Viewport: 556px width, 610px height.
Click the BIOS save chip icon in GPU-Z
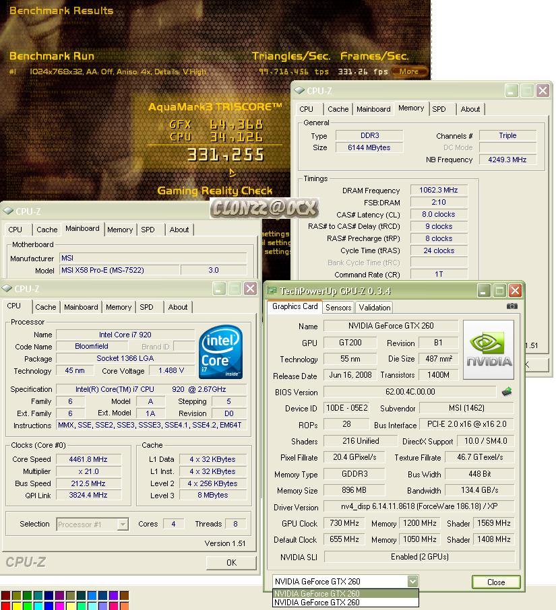[507, 392]
